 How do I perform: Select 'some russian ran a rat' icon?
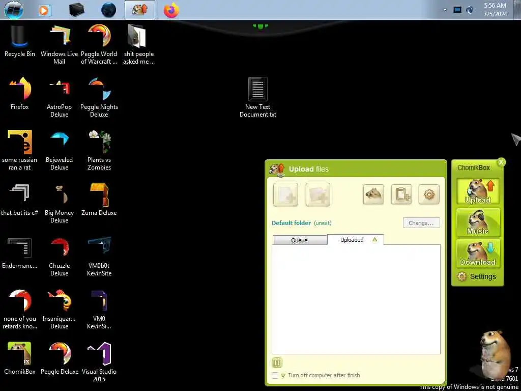coord(20,150)
